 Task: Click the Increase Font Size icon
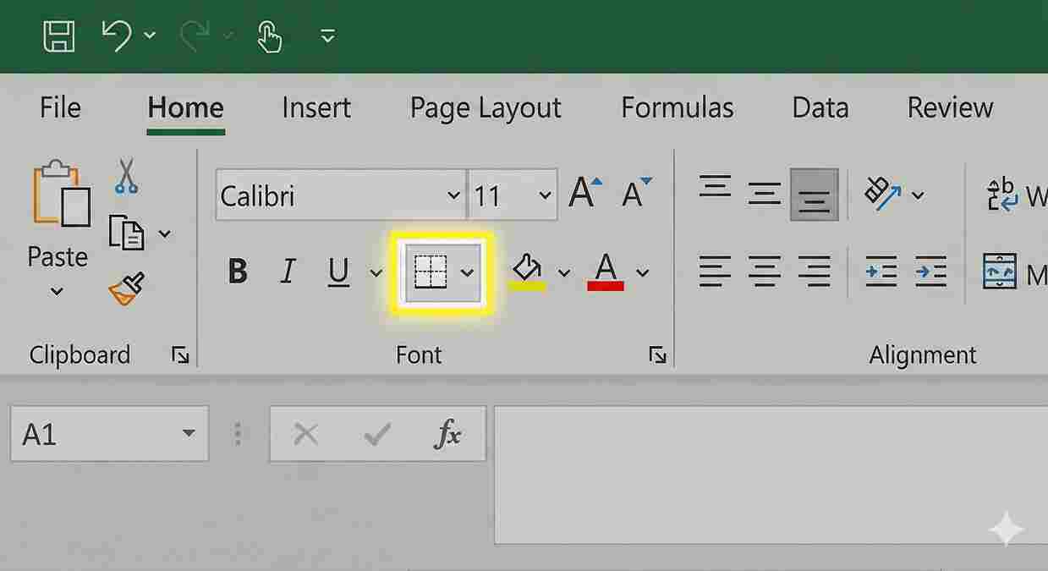tap(585, 193)
